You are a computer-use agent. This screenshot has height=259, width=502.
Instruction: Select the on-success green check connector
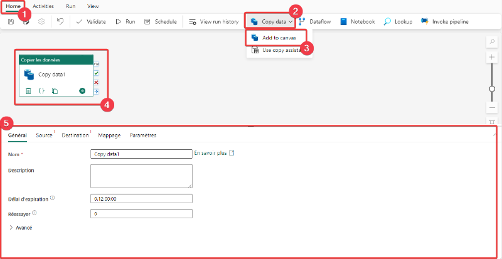click(x=97, y=73)
